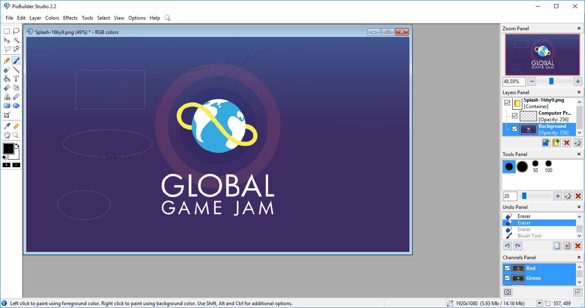Open the status bar dropdown arrow

pyautogui.click(x=539, y=303)
